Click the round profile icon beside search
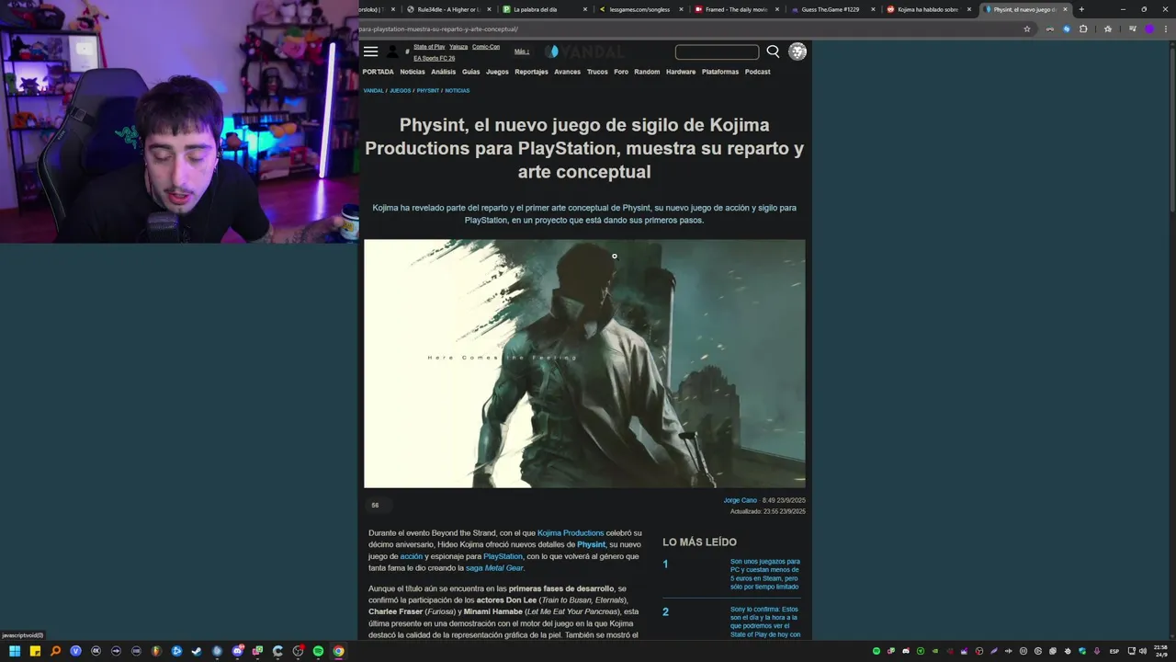 coord(797,51)
